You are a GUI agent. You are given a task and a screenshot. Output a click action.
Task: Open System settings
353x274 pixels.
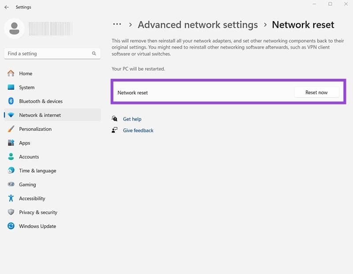pos(52,87)
